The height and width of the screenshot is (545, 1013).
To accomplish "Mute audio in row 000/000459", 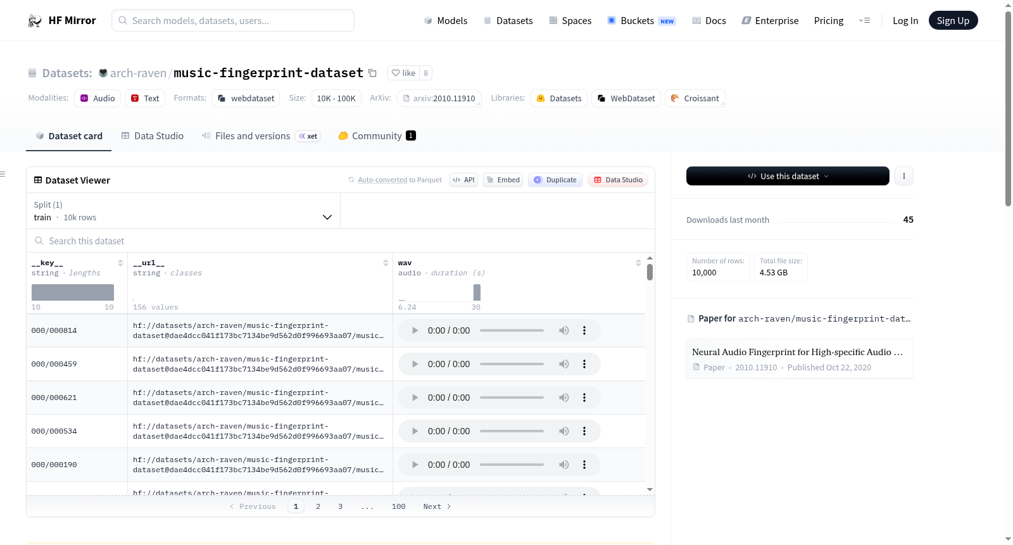I will pyautogui.click(x=563, y=364).
